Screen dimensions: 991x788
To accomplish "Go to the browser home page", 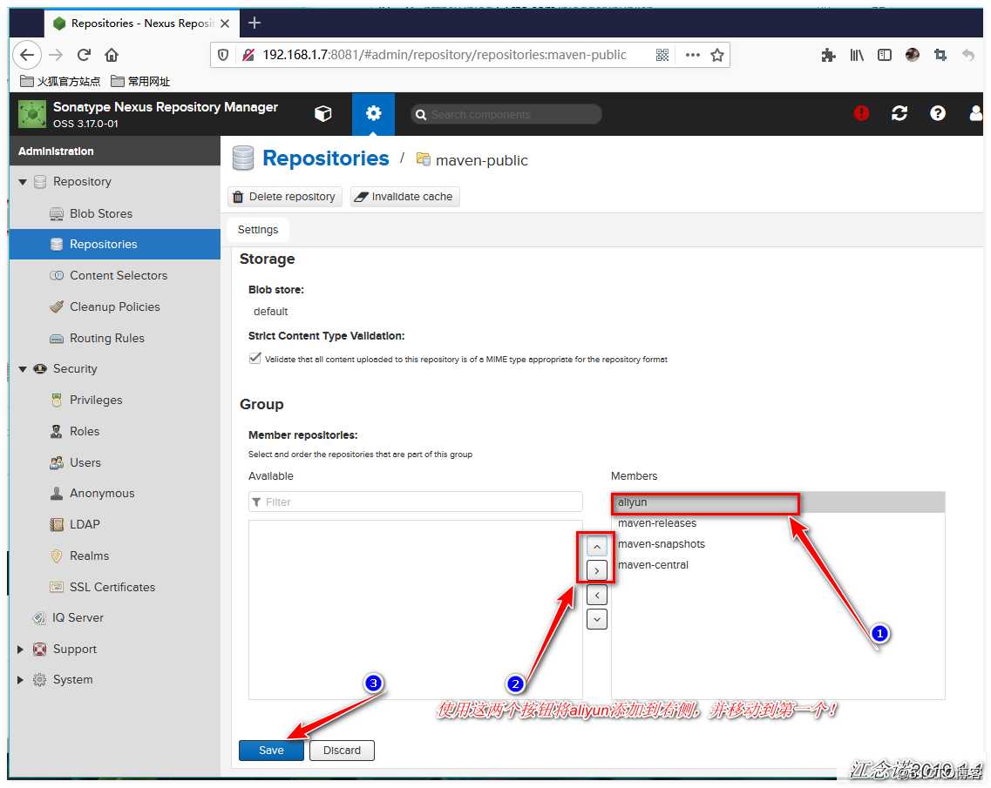I will coord(112,55).
